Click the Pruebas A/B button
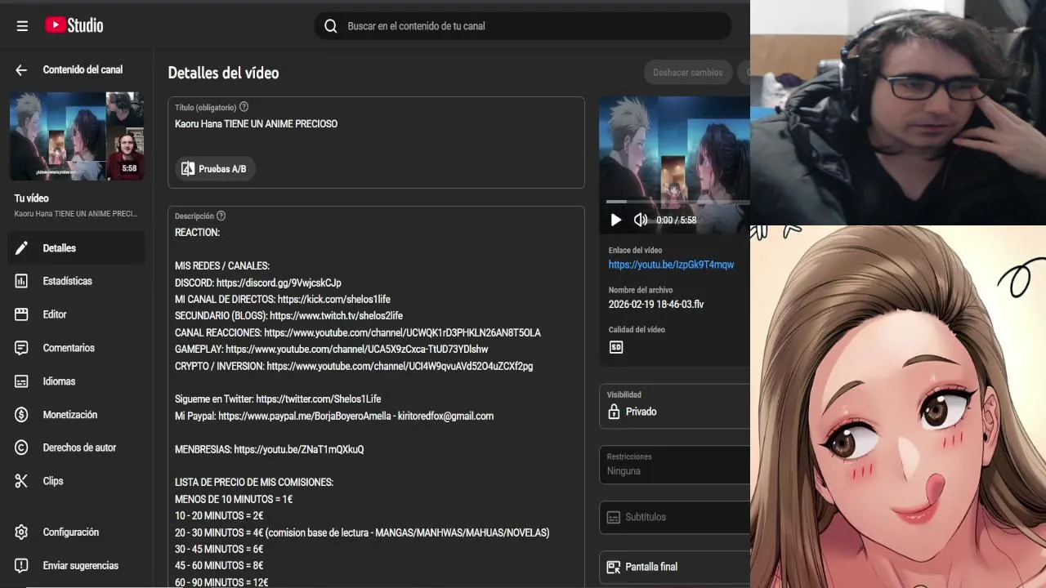1046x588 pixels. point(215,169)
